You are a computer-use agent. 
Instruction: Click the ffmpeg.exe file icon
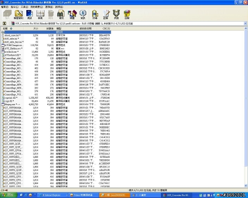(x=3, y=104)
